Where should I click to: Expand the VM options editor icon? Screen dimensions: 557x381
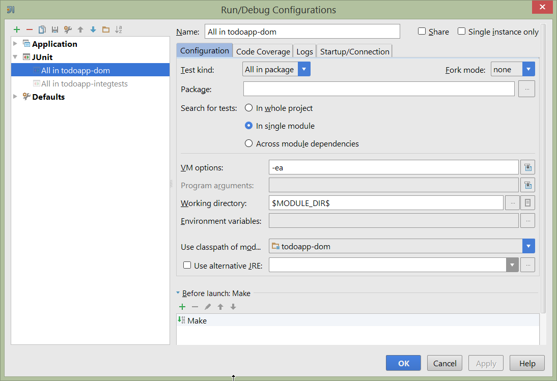click(x=527, y=167)
